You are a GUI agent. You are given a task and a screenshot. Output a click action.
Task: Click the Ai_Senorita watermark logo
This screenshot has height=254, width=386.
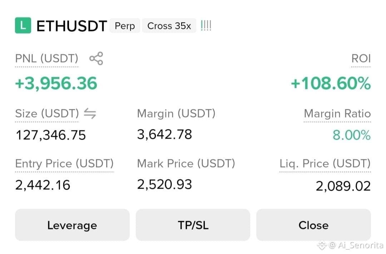tap(322, 245)
